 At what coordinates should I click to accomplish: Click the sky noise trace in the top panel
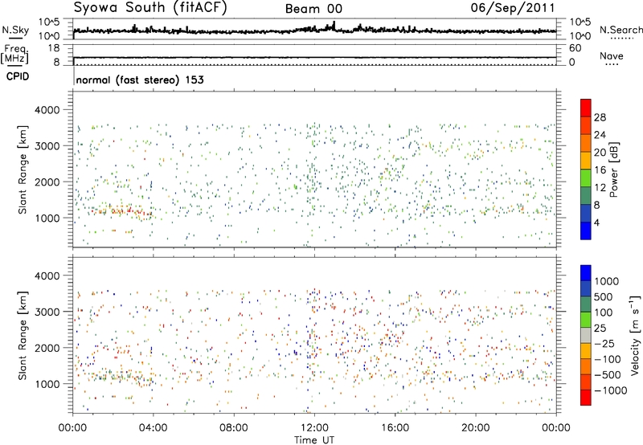[x=314, y=30]
